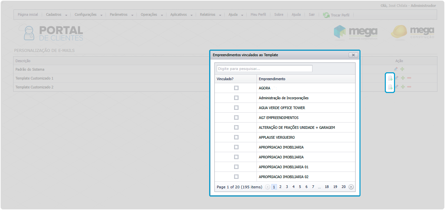Expand the Relatórios menu

point(210,15)
